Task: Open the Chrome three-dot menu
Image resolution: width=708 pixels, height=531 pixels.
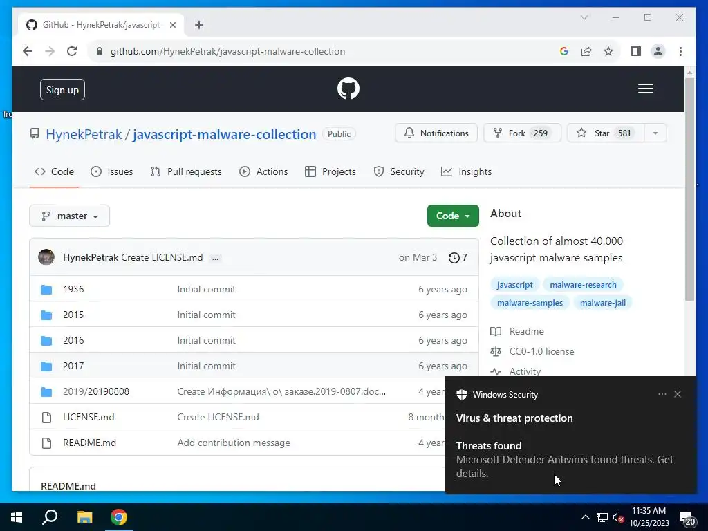Action: [x=680, y=51]
